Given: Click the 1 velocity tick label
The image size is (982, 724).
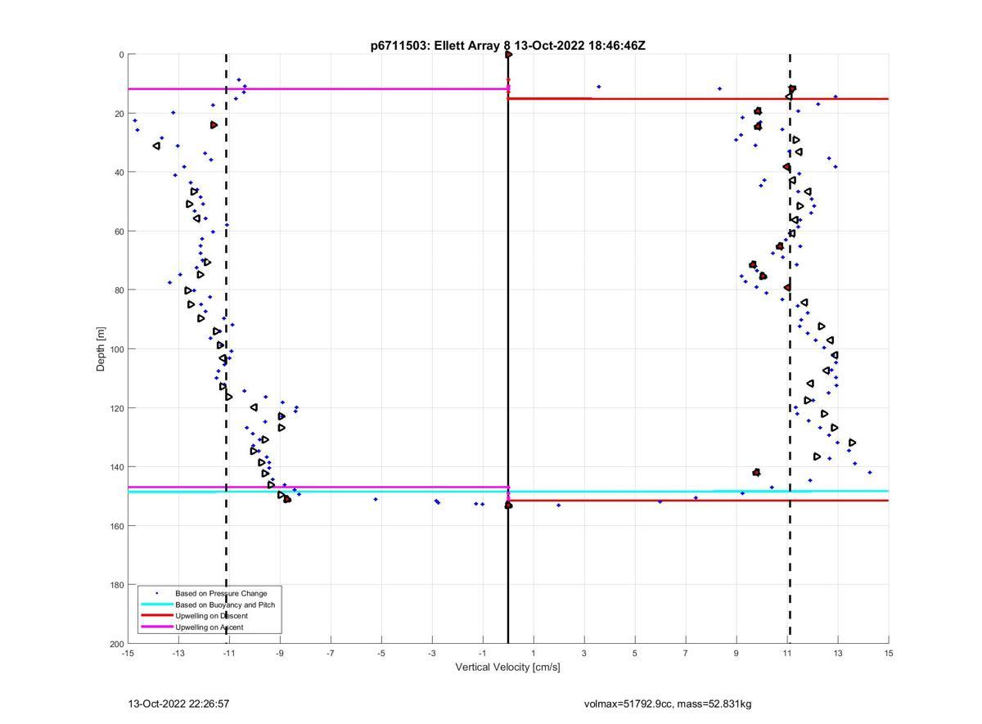Looking at the screenshot, I should [534, 654].
